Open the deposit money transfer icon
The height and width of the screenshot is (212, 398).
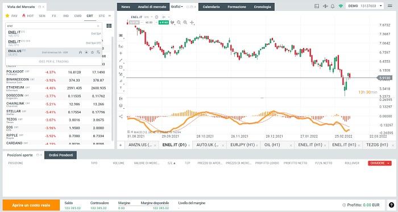[x=325, y=6]
